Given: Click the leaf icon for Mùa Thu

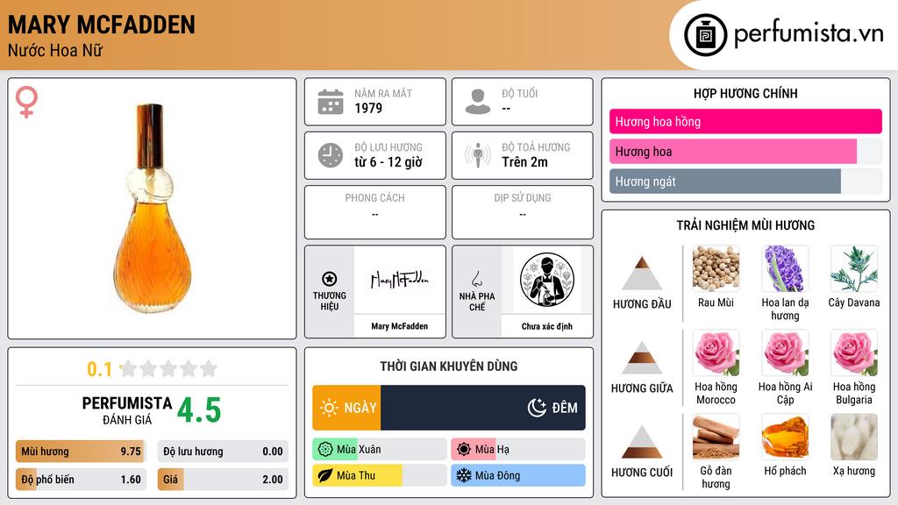Looking at the screenshot, I should (x=325, y=475).
